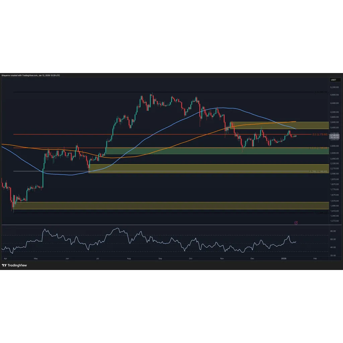Click the Nov label on time axis

222,259
